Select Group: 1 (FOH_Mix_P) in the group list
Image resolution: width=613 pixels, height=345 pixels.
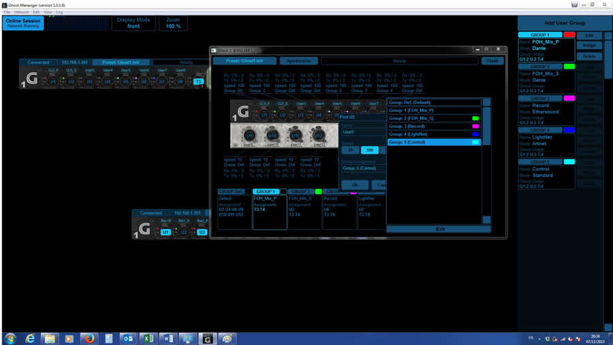point(433,110)
